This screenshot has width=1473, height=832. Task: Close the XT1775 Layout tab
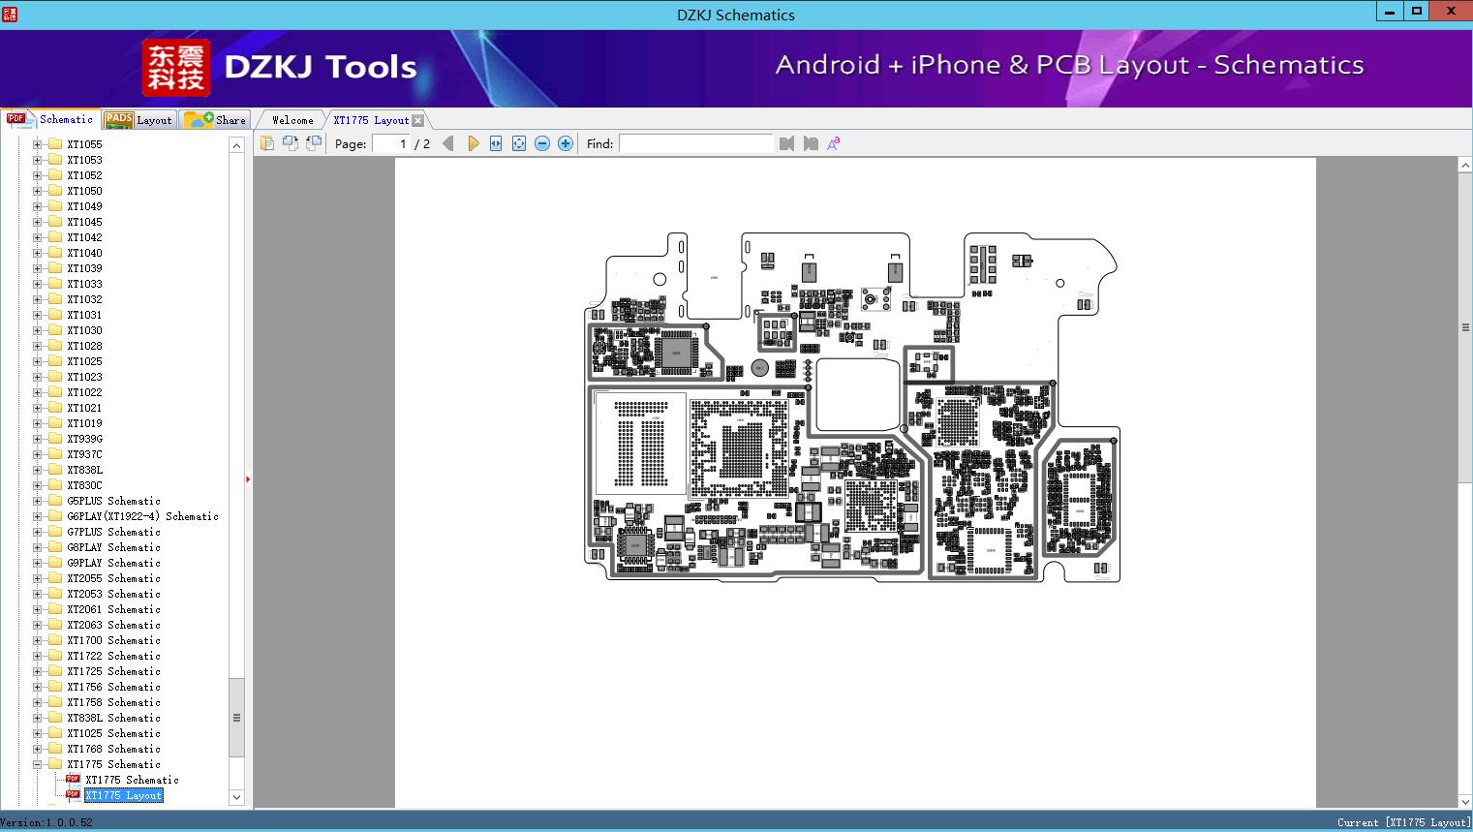click(417, 120)
